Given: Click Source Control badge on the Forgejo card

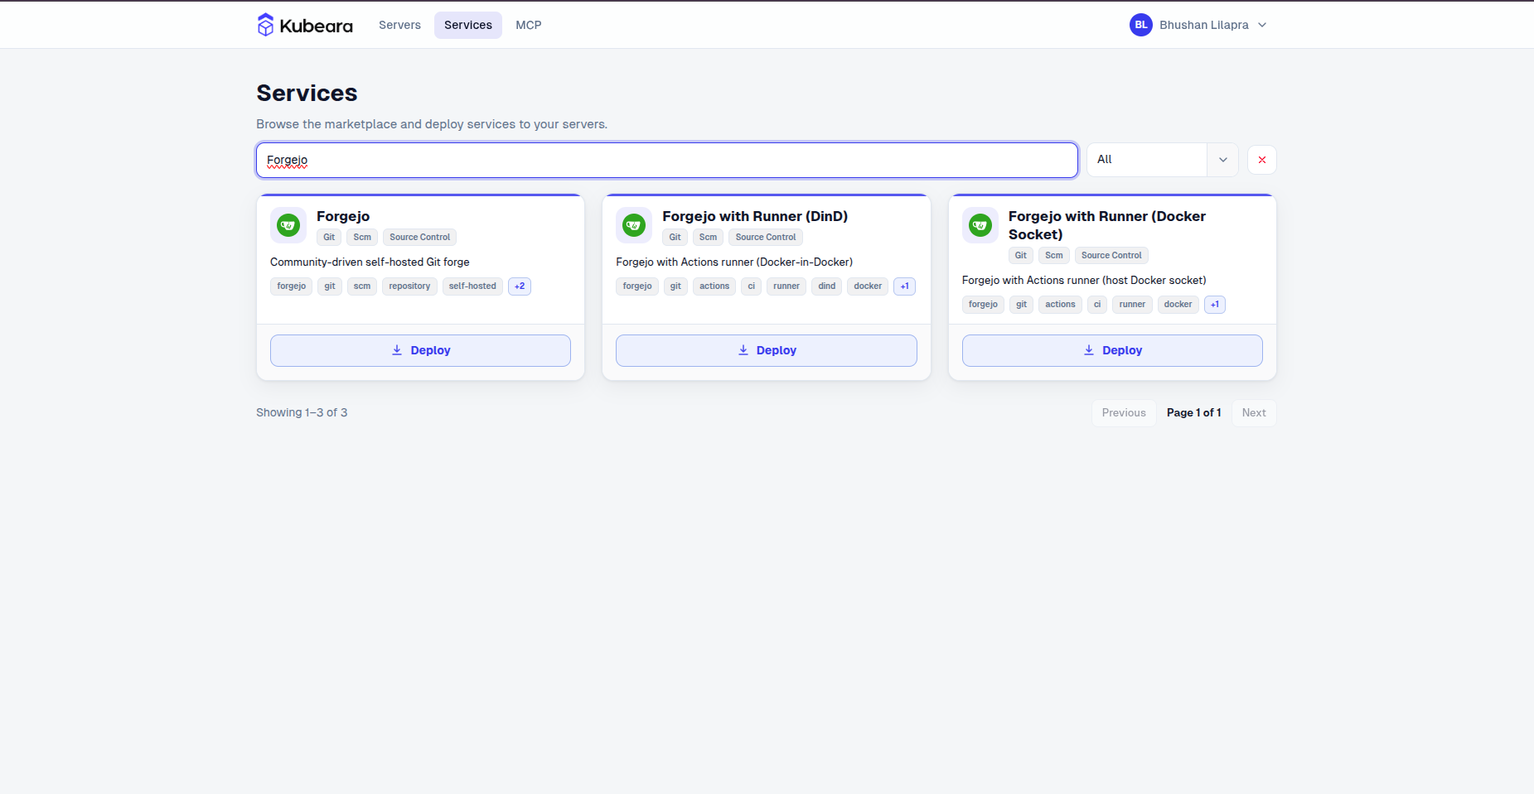Looking at the screenshot, I should coord(419,238).
